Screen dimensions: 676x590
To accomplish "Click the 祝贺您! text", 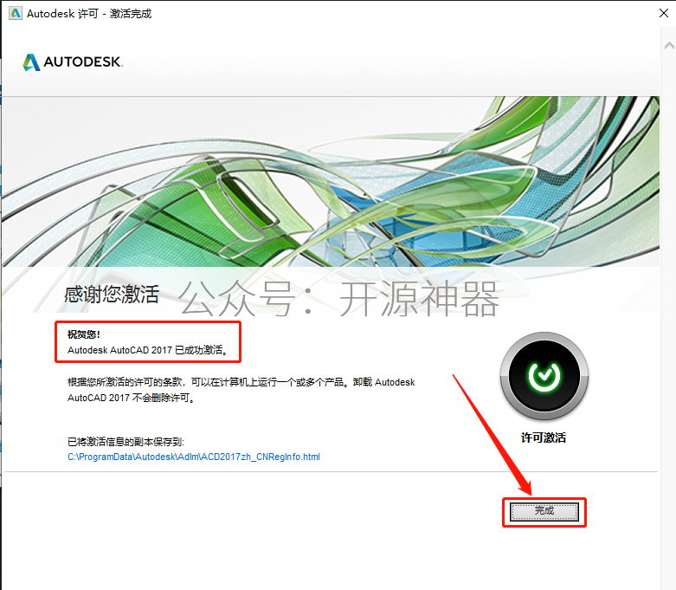I will pyautogui.click(x=84, y=334).
